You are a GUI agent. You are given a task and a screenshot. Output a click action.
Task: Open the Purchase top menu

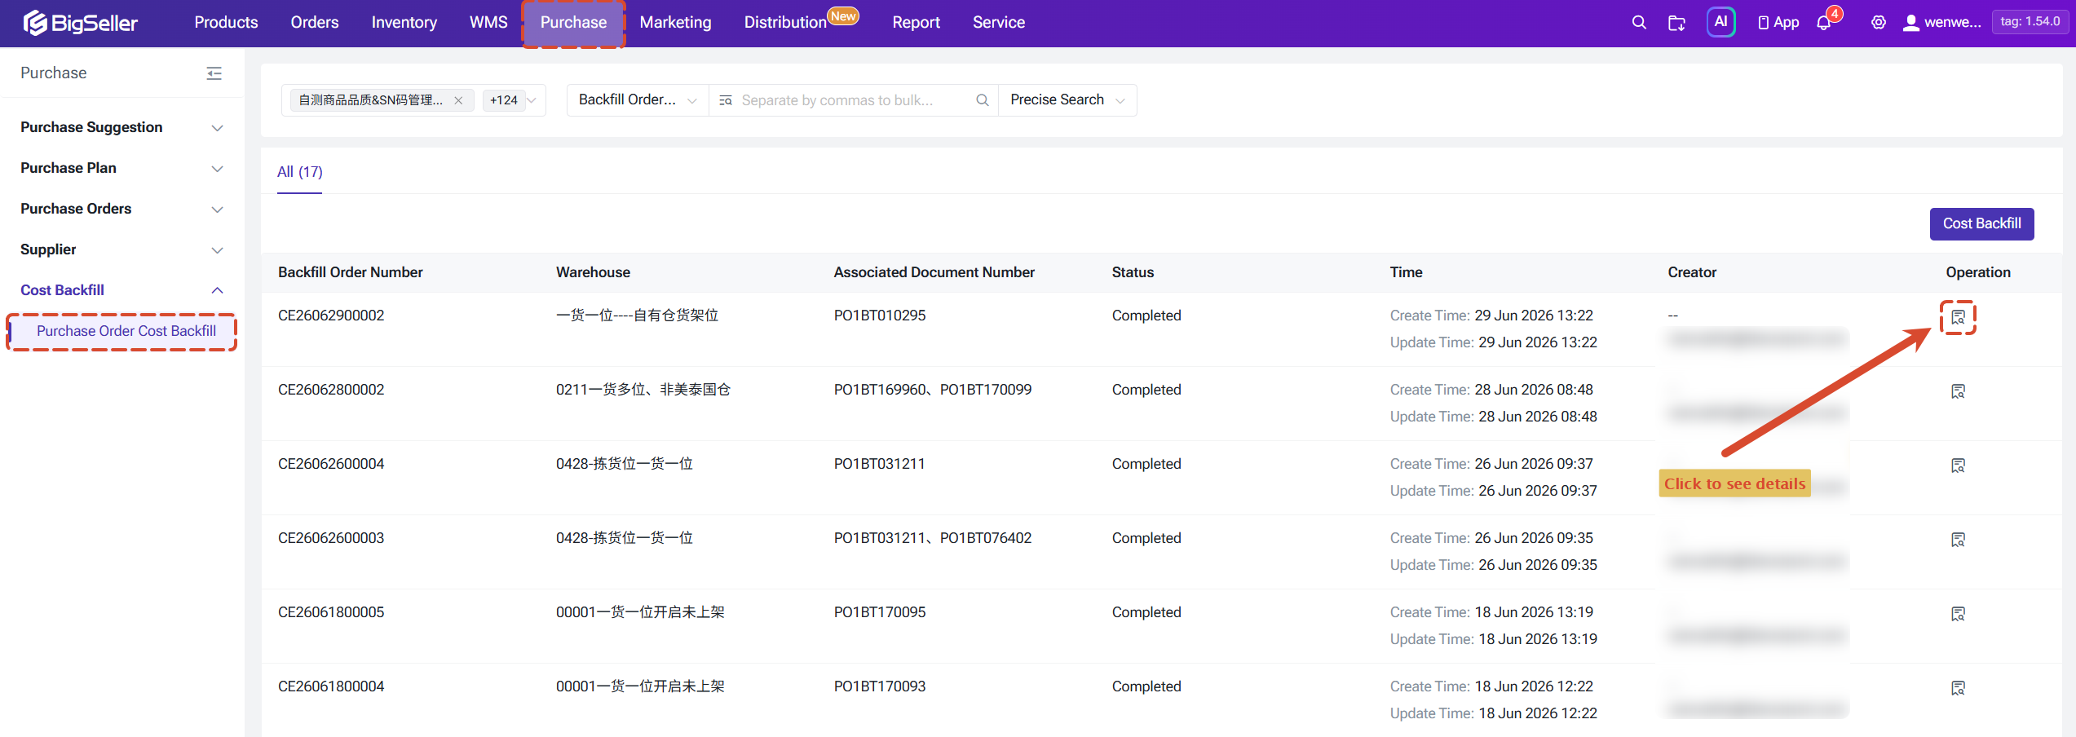pyautogui.click(x=573, y=23)
